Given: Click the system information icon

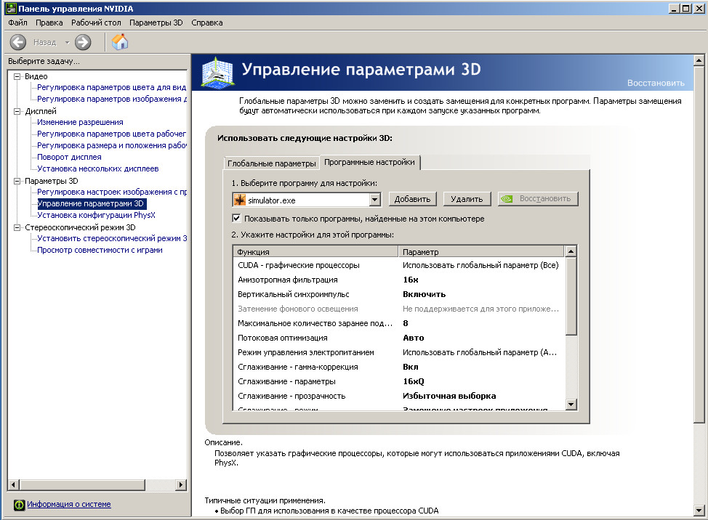Looking at the screenshot, I should pos(19,505).
